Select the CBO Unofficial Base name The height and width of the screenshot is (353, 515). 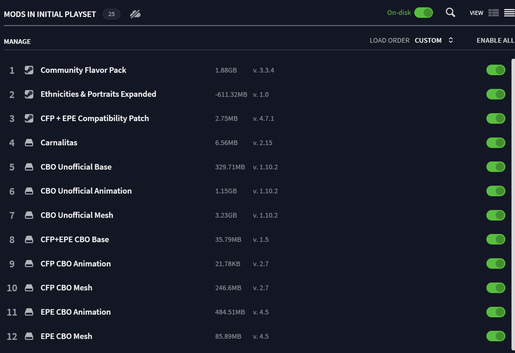pyautogui.click(x=76, y=167)
